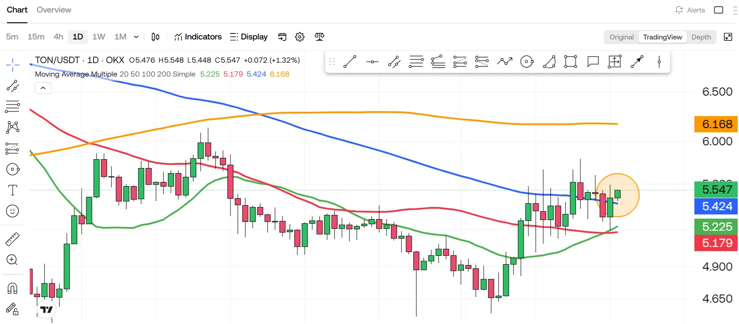Screen dimensions: 739x324
Task: Click the TON/USDT symbol title
Action: tap(57, 60)
